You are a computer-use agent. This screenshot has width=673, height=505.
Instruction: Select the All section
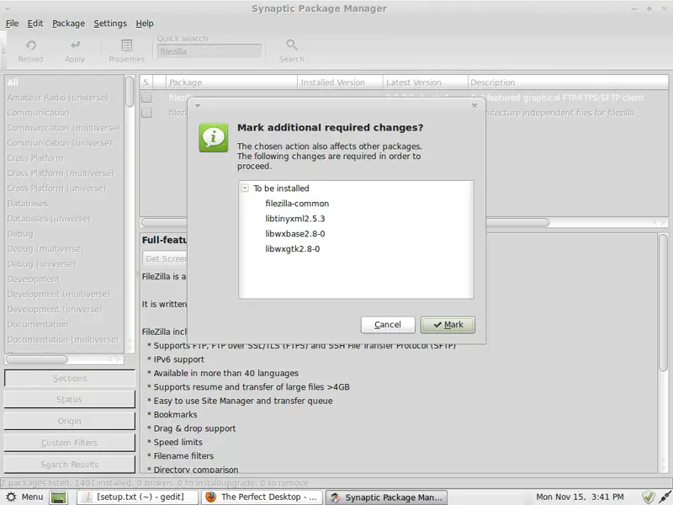coord(65,82)
